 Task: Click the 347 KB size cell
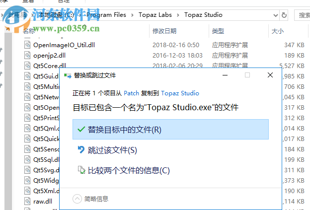[294, 45]
